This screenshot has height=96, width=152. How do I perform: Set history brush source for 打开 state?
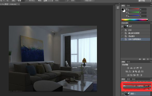(x=122, y=30)
